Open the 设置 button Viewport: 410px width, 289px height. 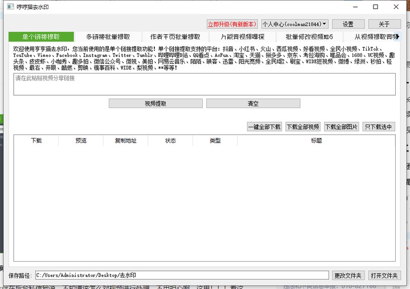tap(348, 24)
